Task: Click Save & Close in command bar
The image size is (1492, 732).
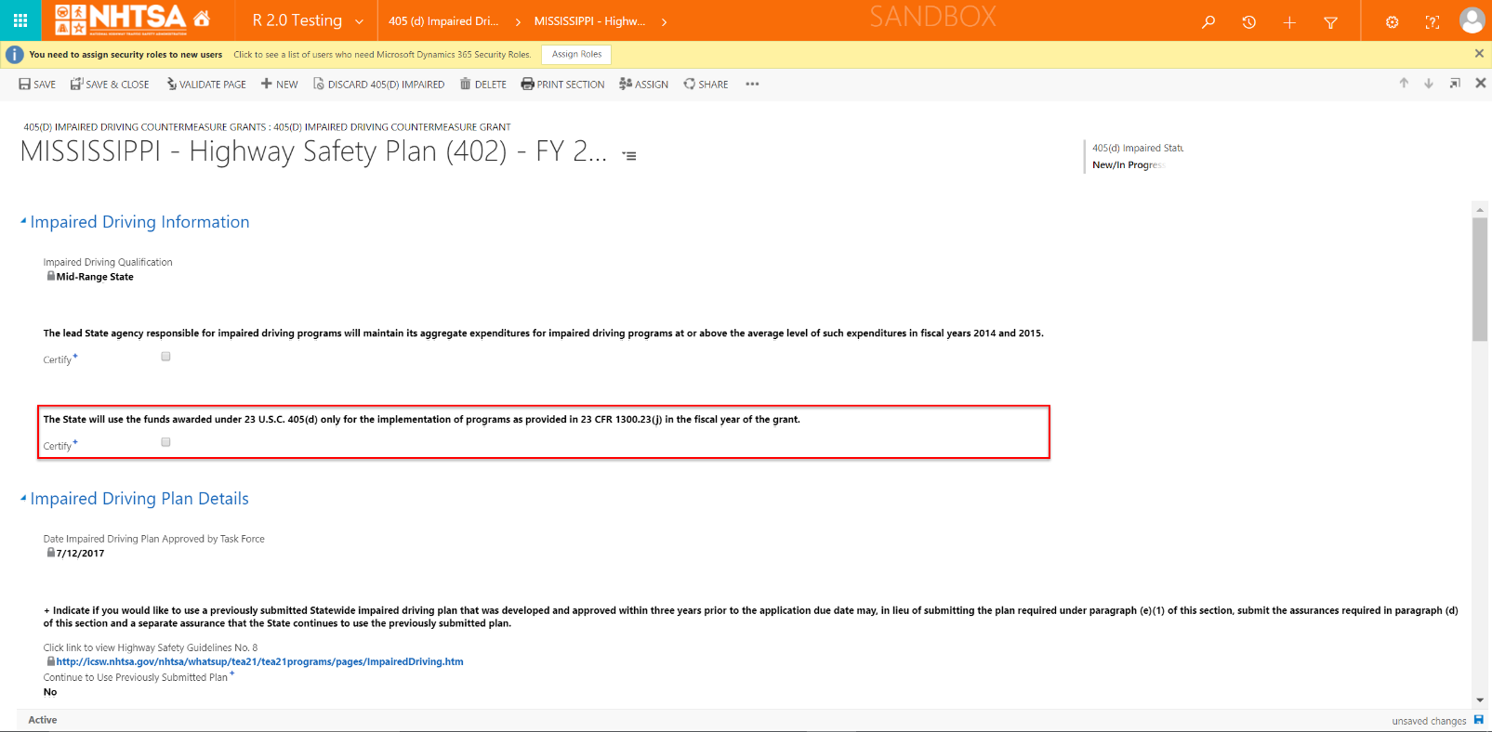Action: pos(110,85)
